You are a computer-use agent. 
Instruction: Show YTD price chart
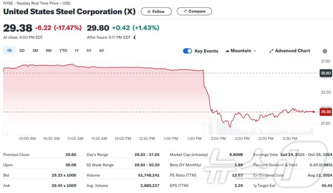click(x=63, y=51)
